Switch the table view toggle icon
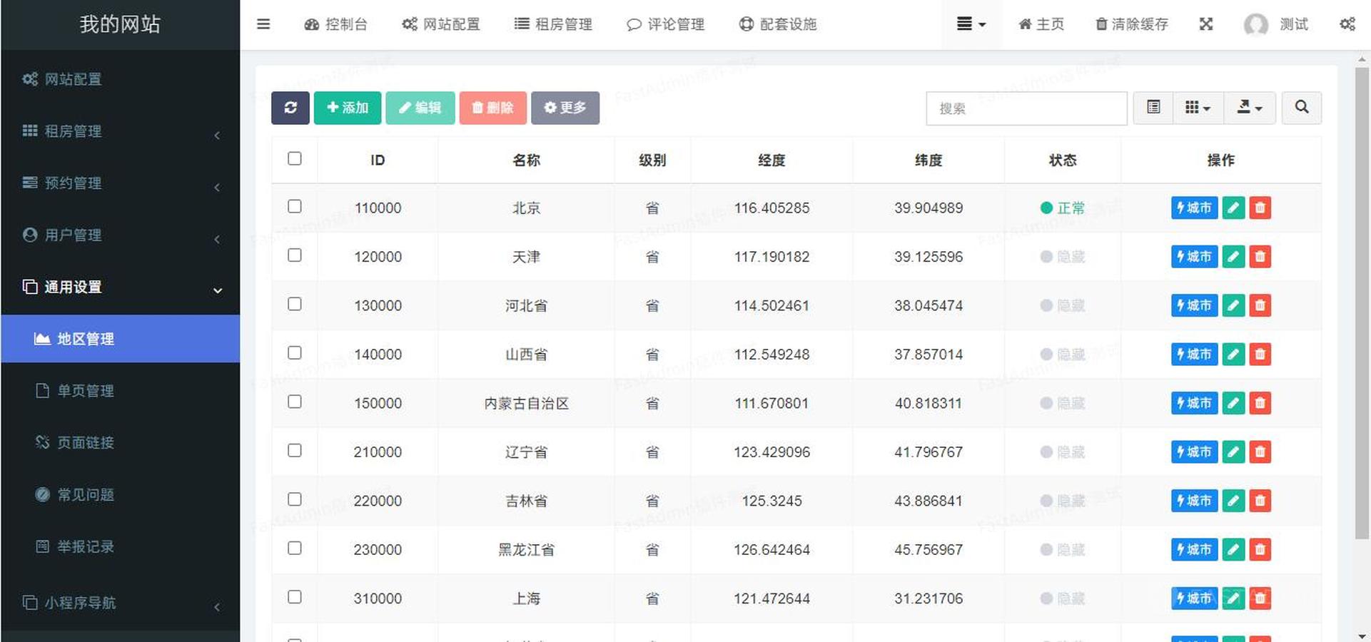Image resolution: width=1371 pixels, height=642 pixels. point(1153,108)
